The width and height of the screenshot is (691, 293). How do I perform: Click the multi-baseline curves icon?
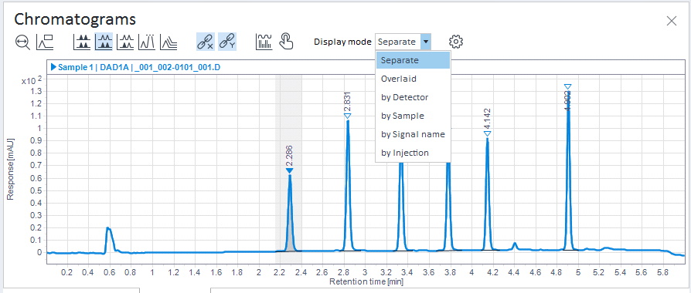click(x=168, y=42)
